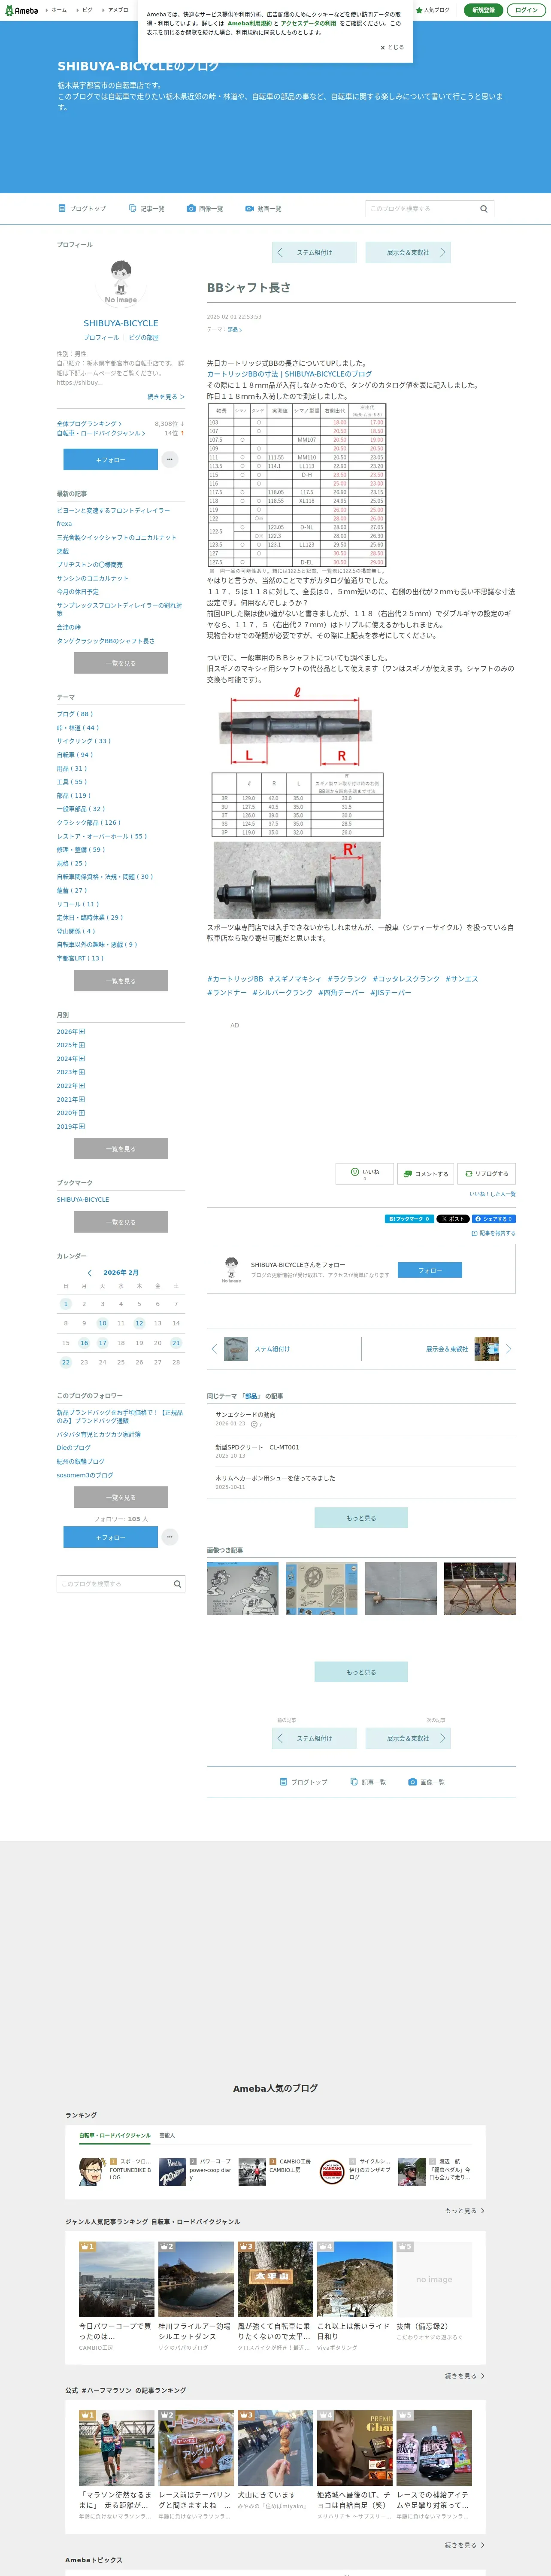Open the いいね！した人一覧 link
551x2576 pixels.
tap(493, 1194)
